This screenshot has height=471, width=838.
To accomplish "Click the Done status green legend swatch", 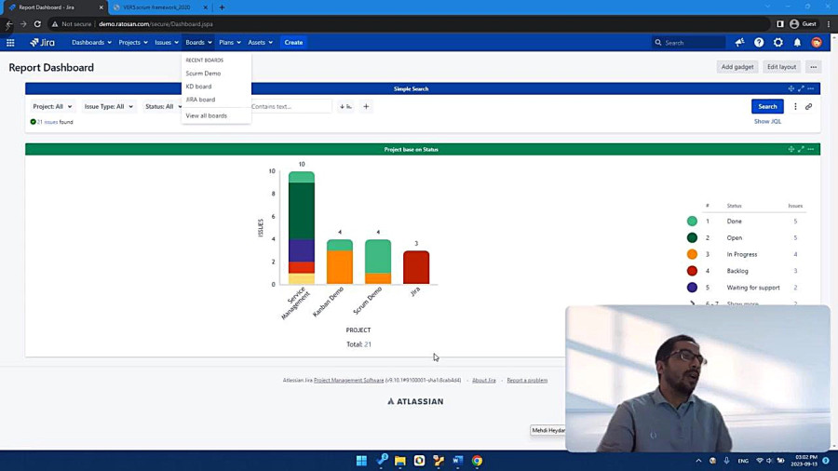I will [692, 222].
